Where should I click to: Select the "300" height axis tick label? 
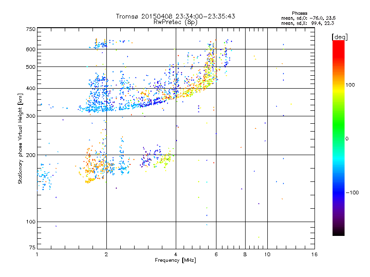tap(31, 116)
